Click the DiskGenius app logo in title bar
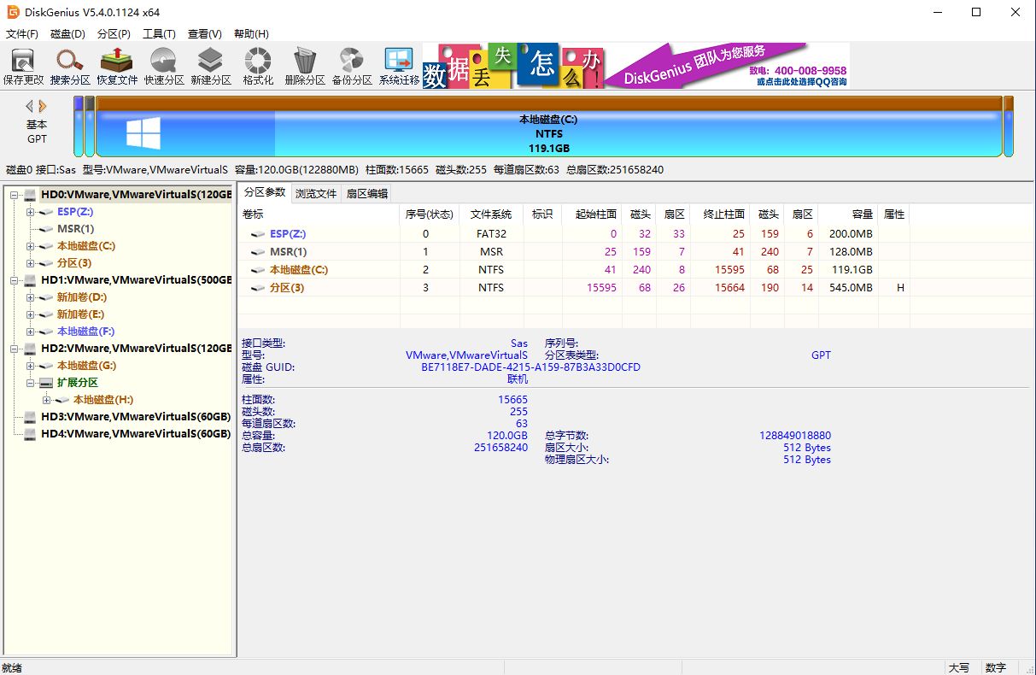This screenshot has height=675, width=1036. [x=13, y=12]
